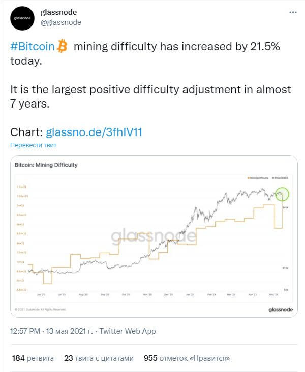The height and width of the screenshot is (372, 305).
Task: View the 955 отметок «Нравится» list
Action: point(187,358)
